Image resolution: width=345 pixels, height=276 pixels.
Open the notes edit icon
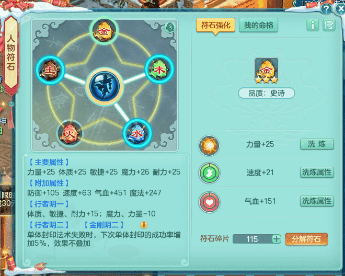[x=329, y=25]
